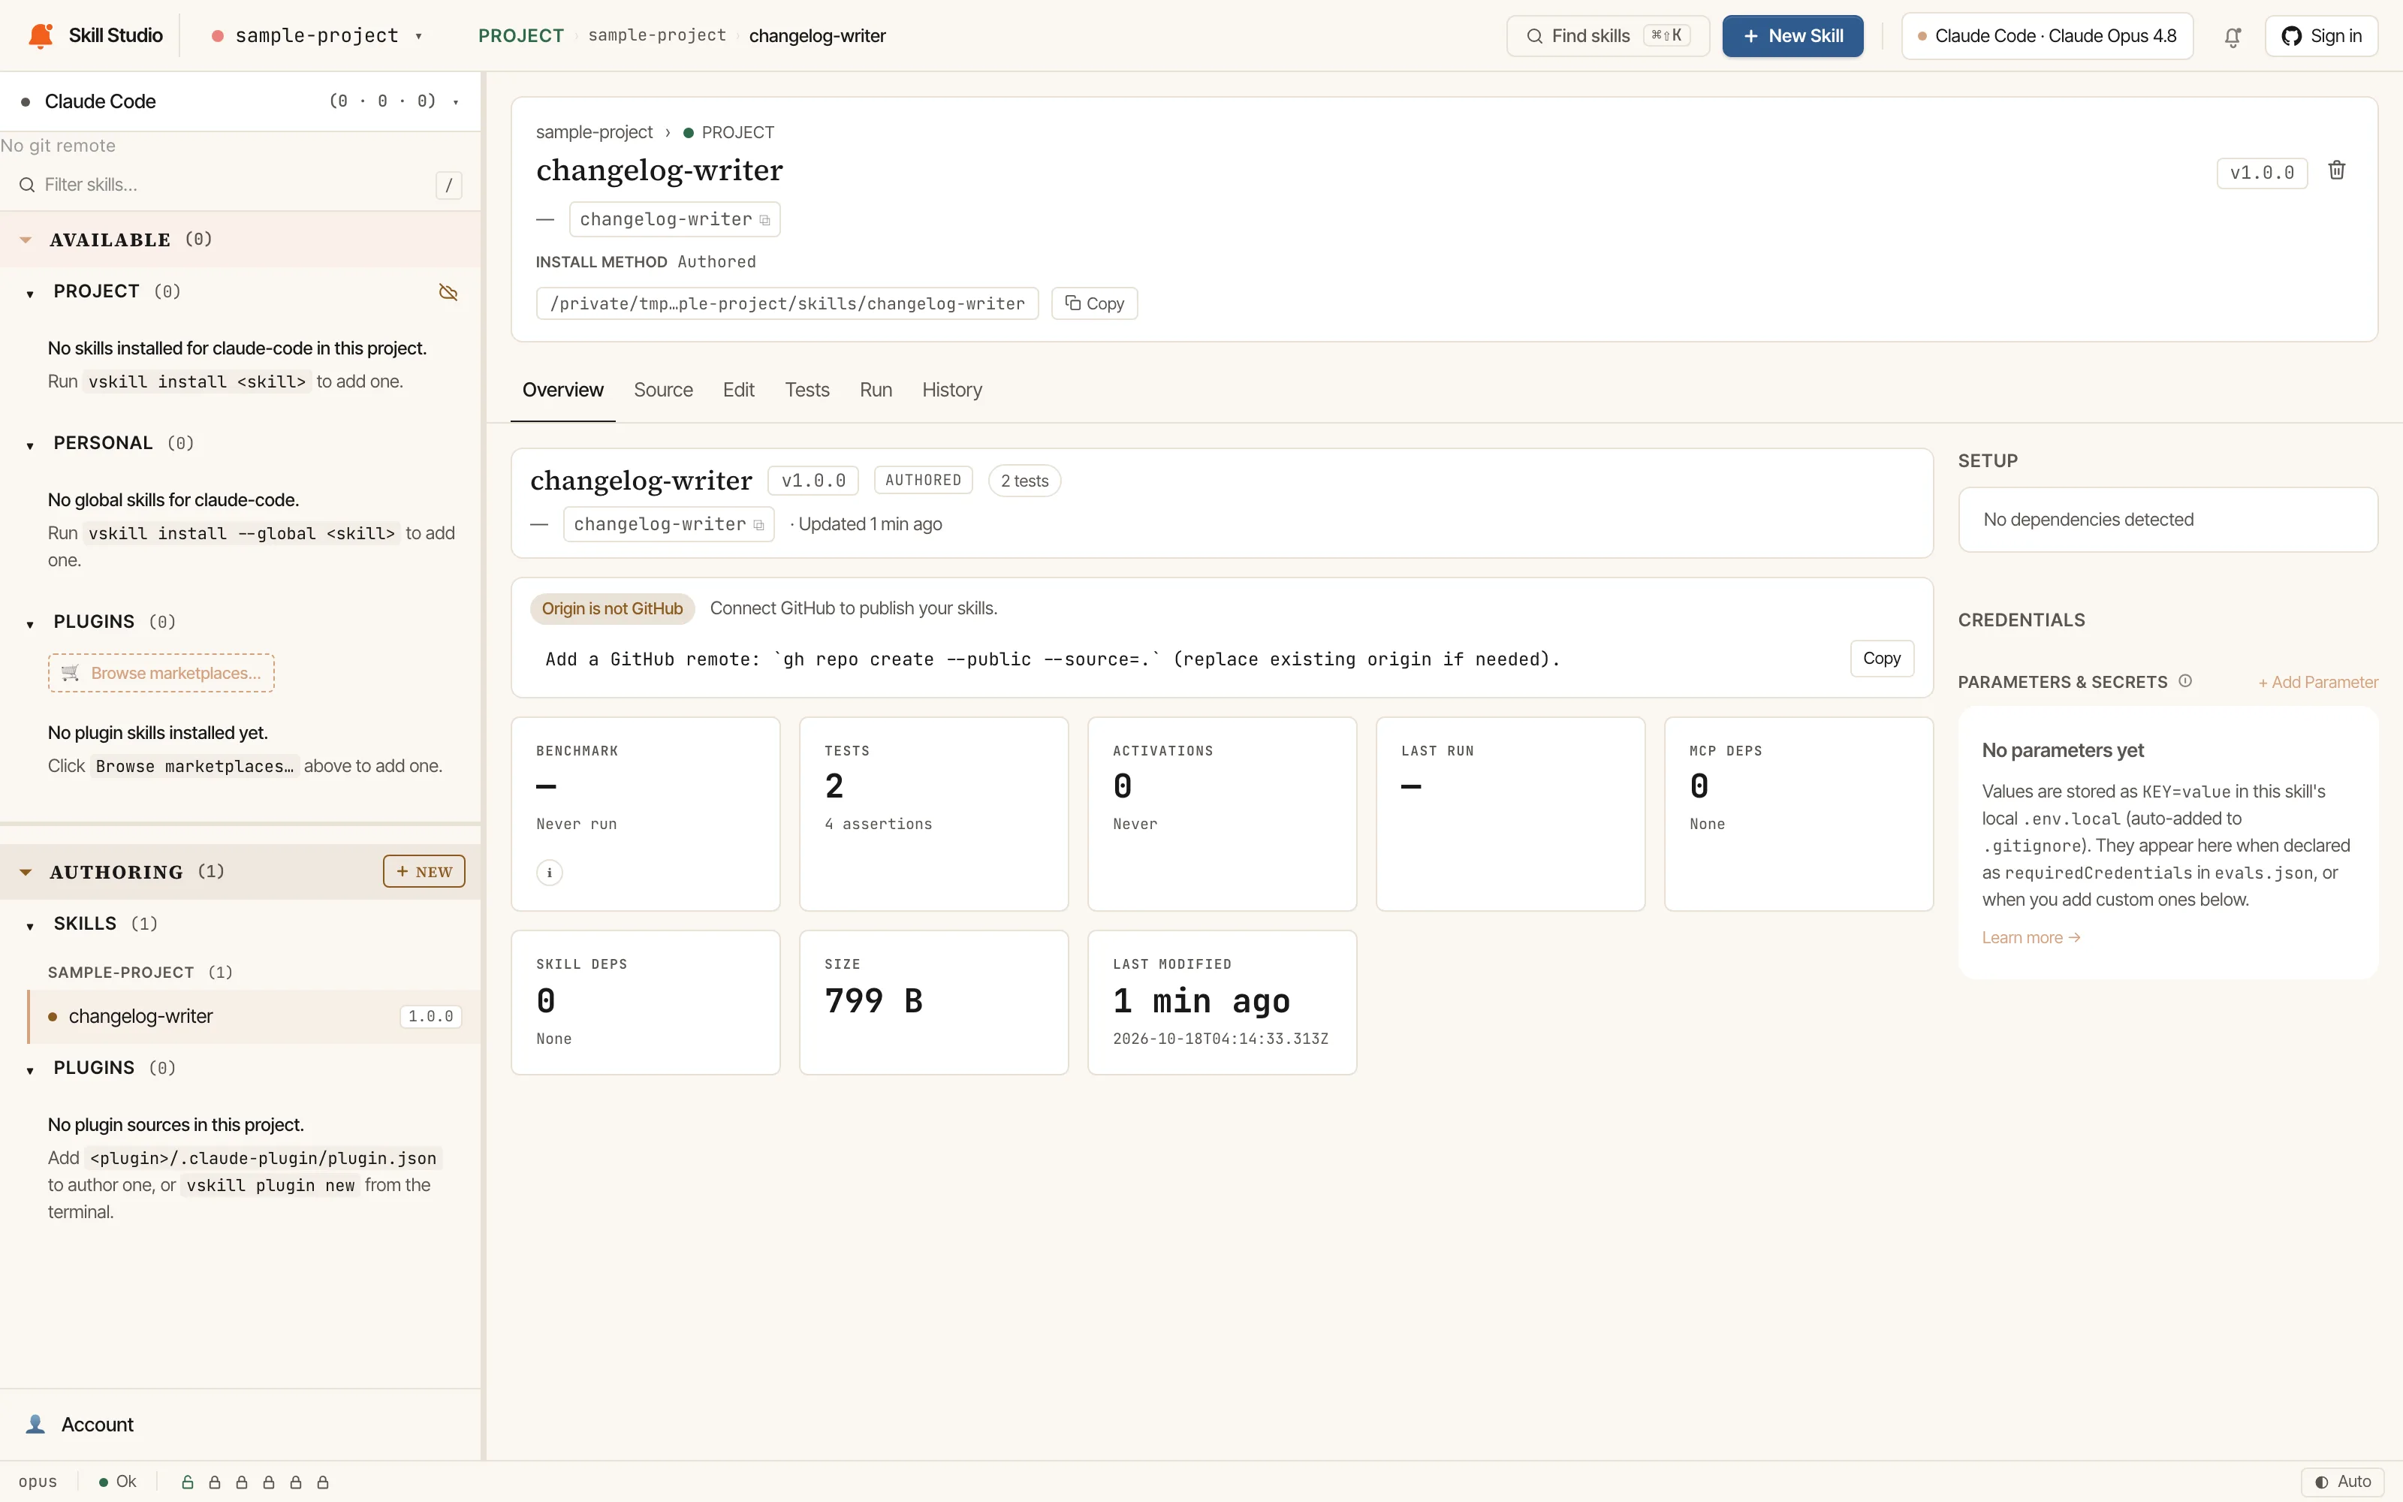View the History tab
Image resolution: width=2403 pixels, height=1502 pixels.
(x=951, y=391)
